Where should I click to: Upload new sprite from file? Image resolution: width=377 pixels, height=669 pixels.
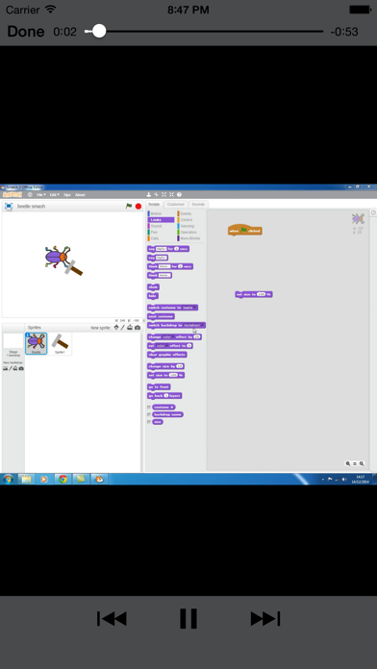(x=130, y=328)
